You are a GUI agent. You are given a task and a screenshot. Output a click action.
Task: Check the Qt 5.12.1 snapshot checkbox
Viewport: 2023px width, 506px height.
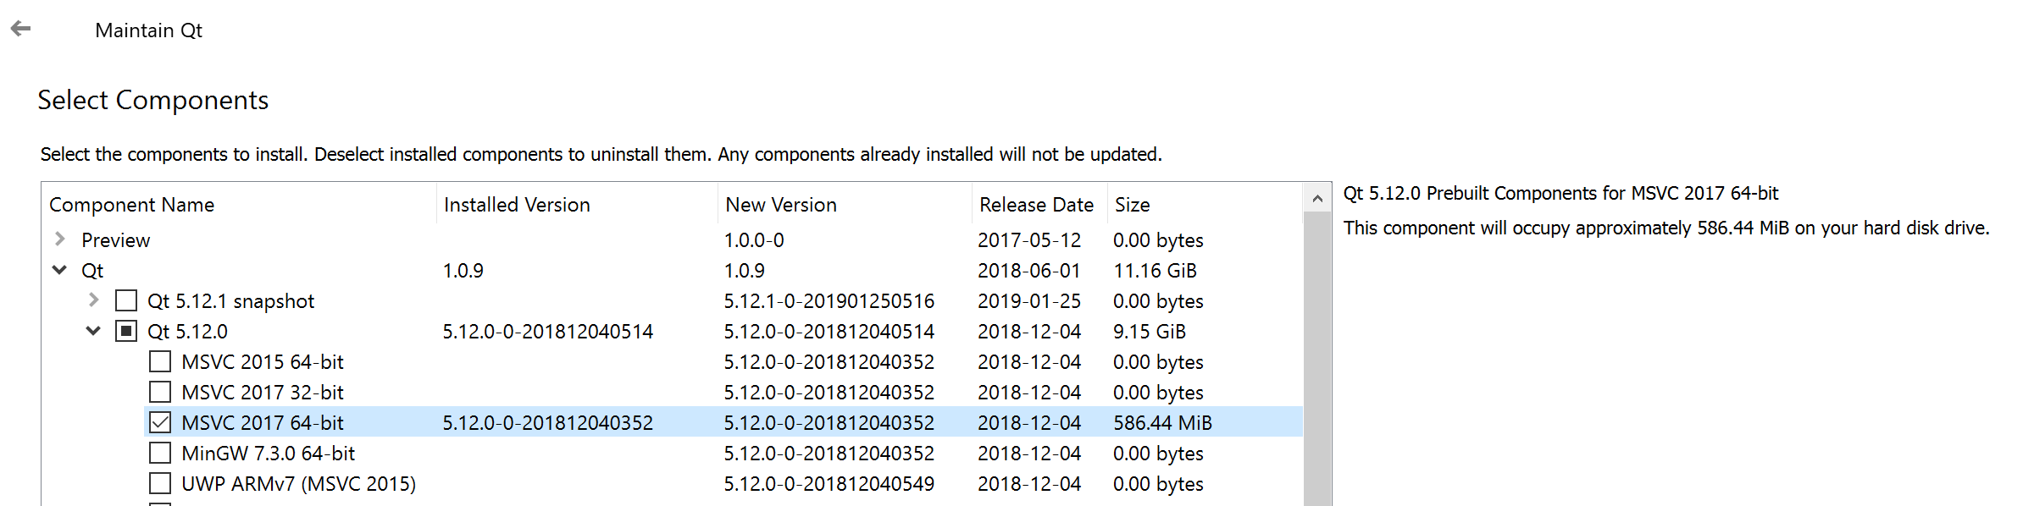[x=126, y=300]
